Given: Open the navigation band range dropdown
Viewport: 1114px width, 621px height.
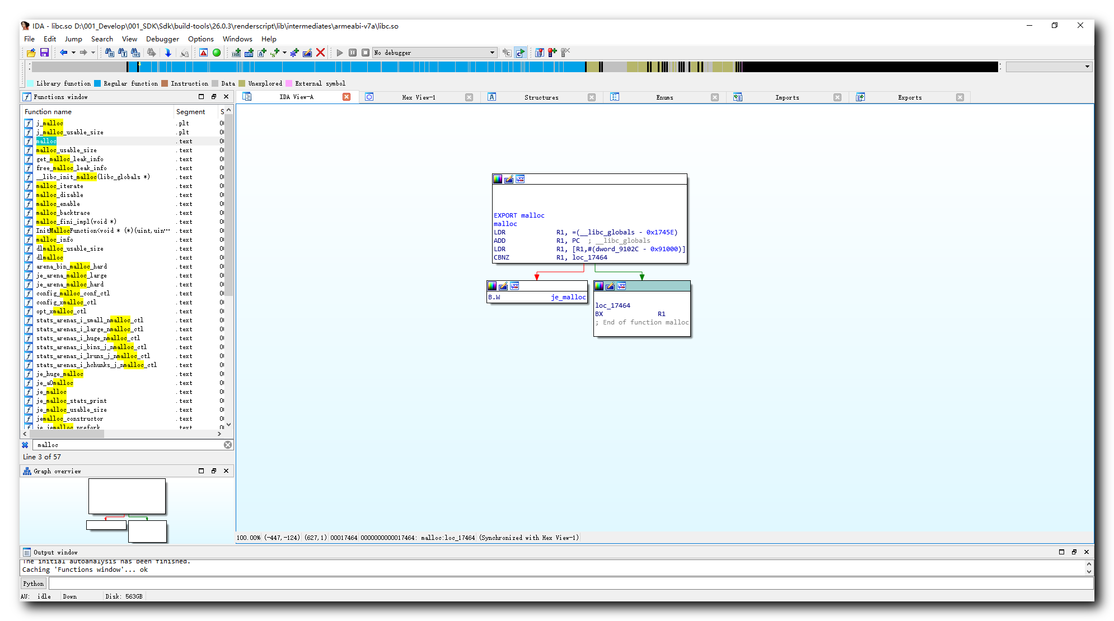Looking at the screenshot, I should (x=1086, y=67).
